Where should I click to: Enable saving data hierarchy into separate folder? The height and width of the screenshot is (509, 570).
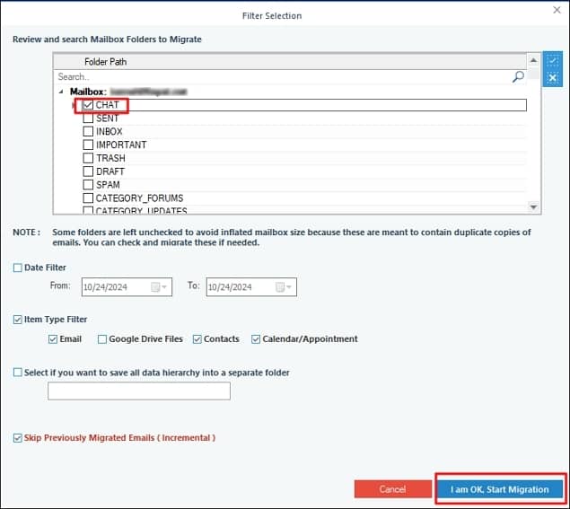point(17,373)
